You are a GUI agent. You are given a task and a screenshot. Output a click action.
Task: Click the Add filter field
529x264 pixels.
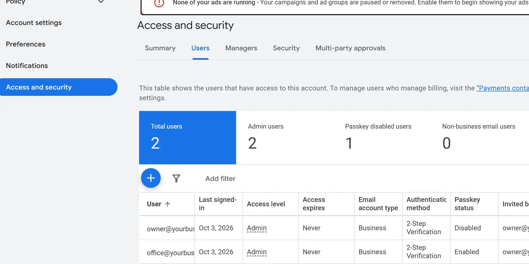tap(220, 178)
